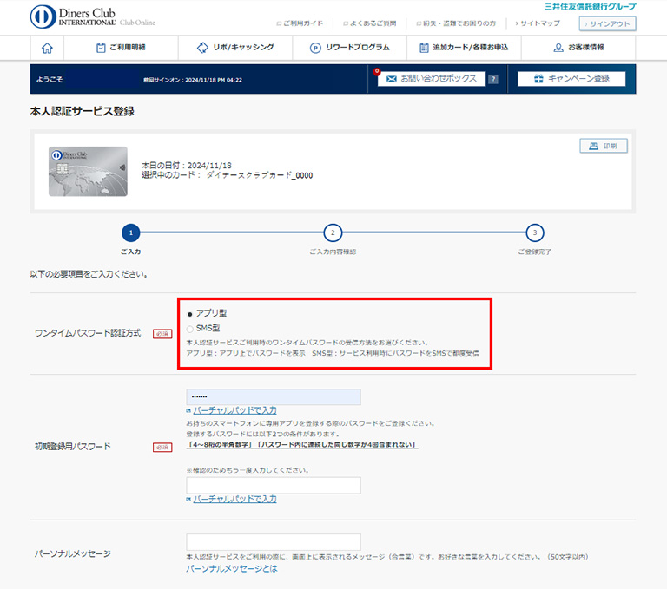667x589 pixels.
Task: Open お客様情報 menu
Action: click(578, 48)
